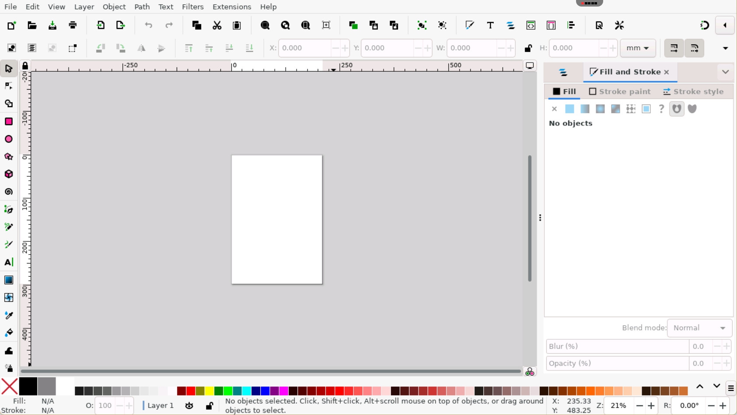Viewport: 737px width, 415px height.
Task: Select the Gradient tool
Action: pyautogui.click(x=9, y=280)
